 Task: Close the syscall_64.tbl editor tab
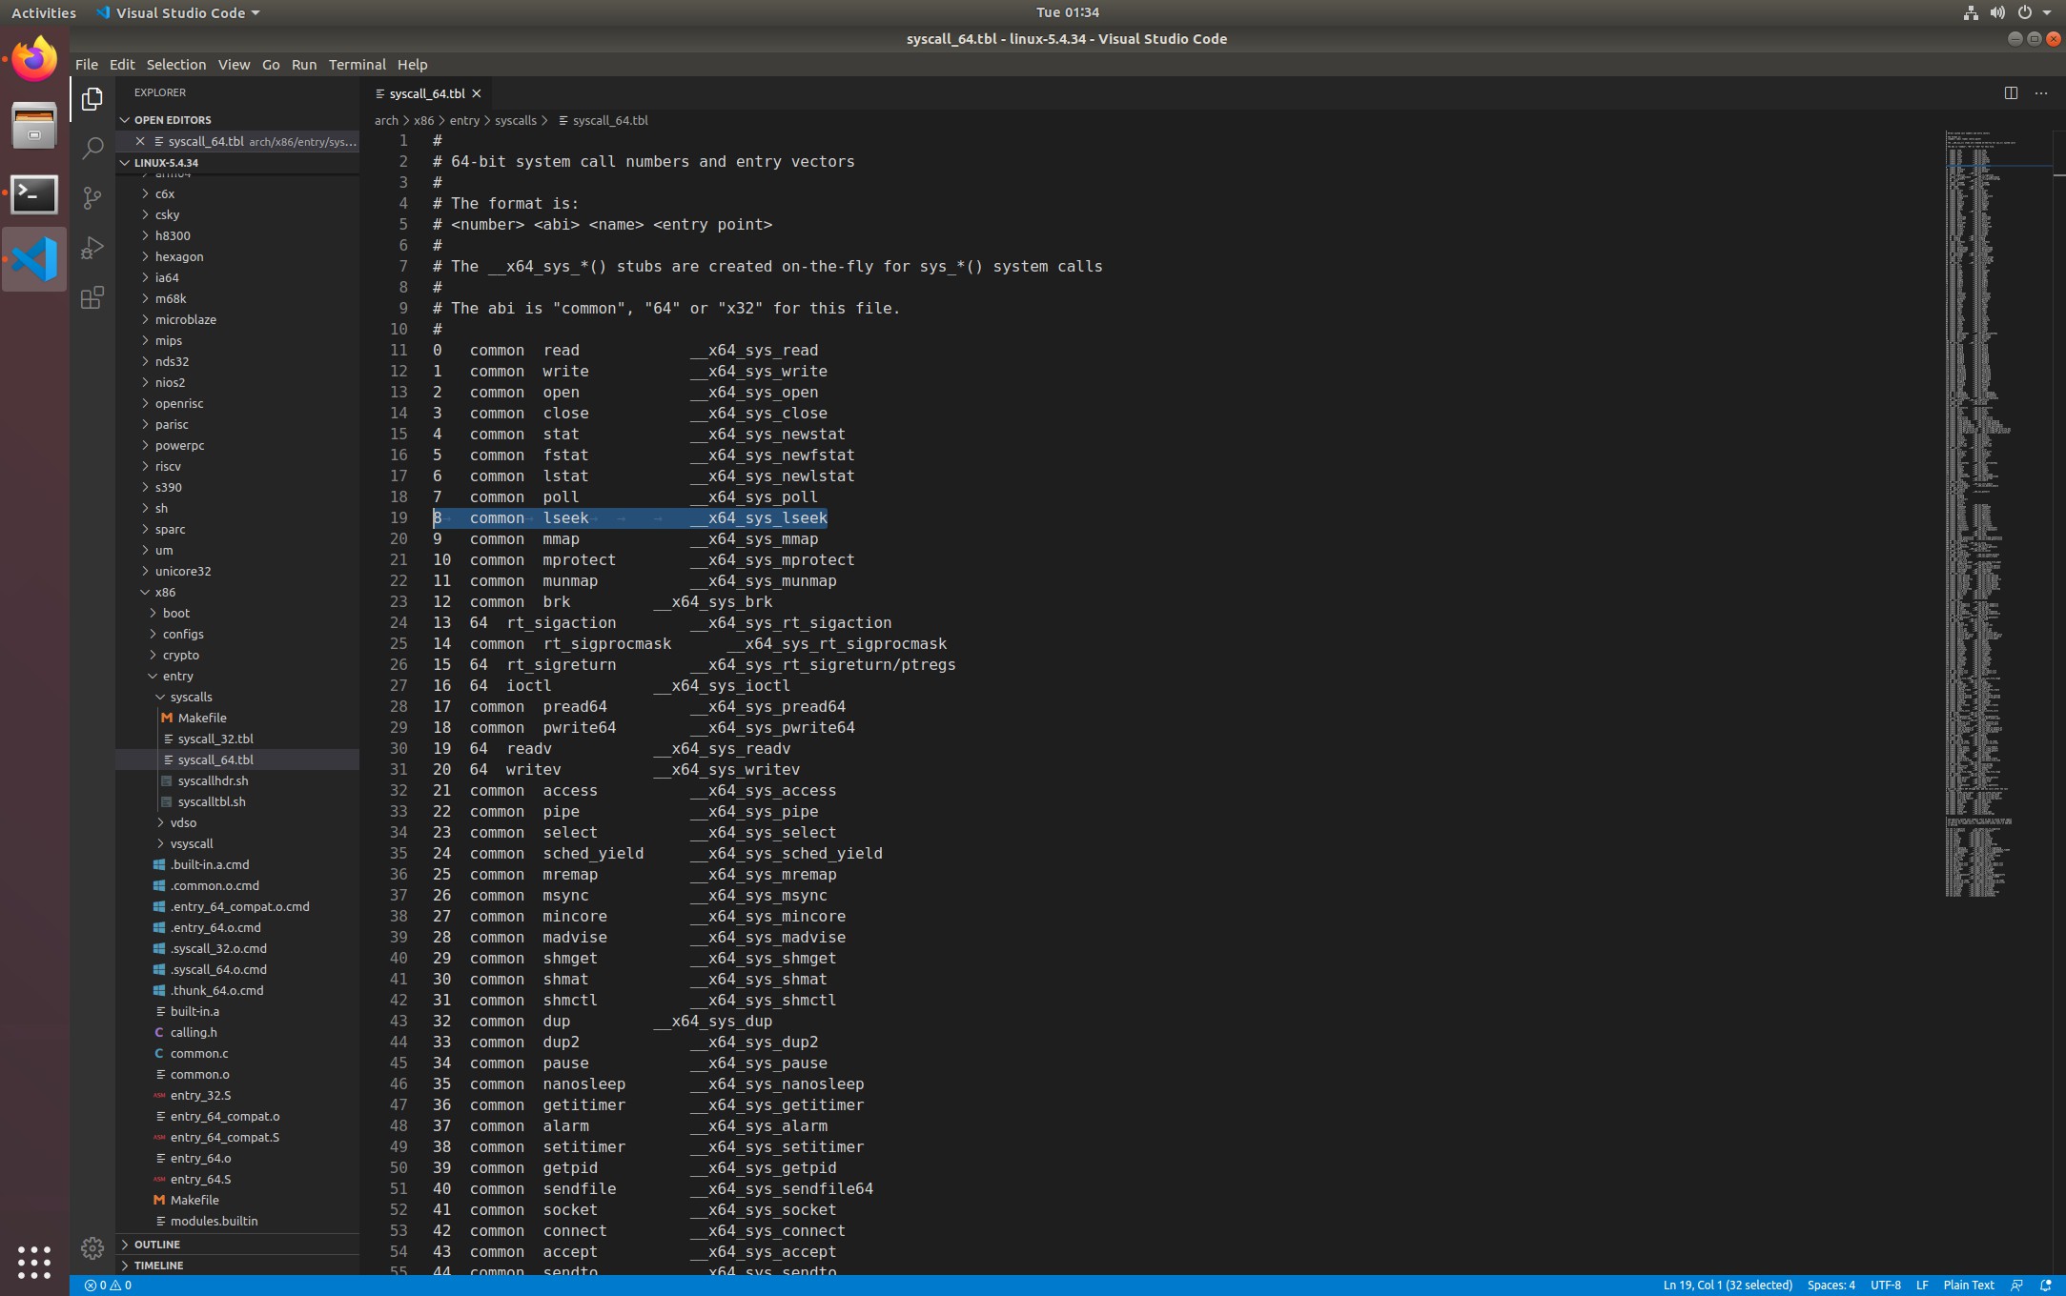click(477, 93)
